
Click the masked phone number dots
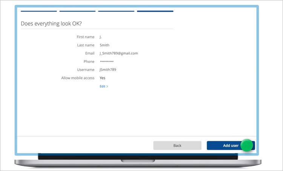(106, 62)
